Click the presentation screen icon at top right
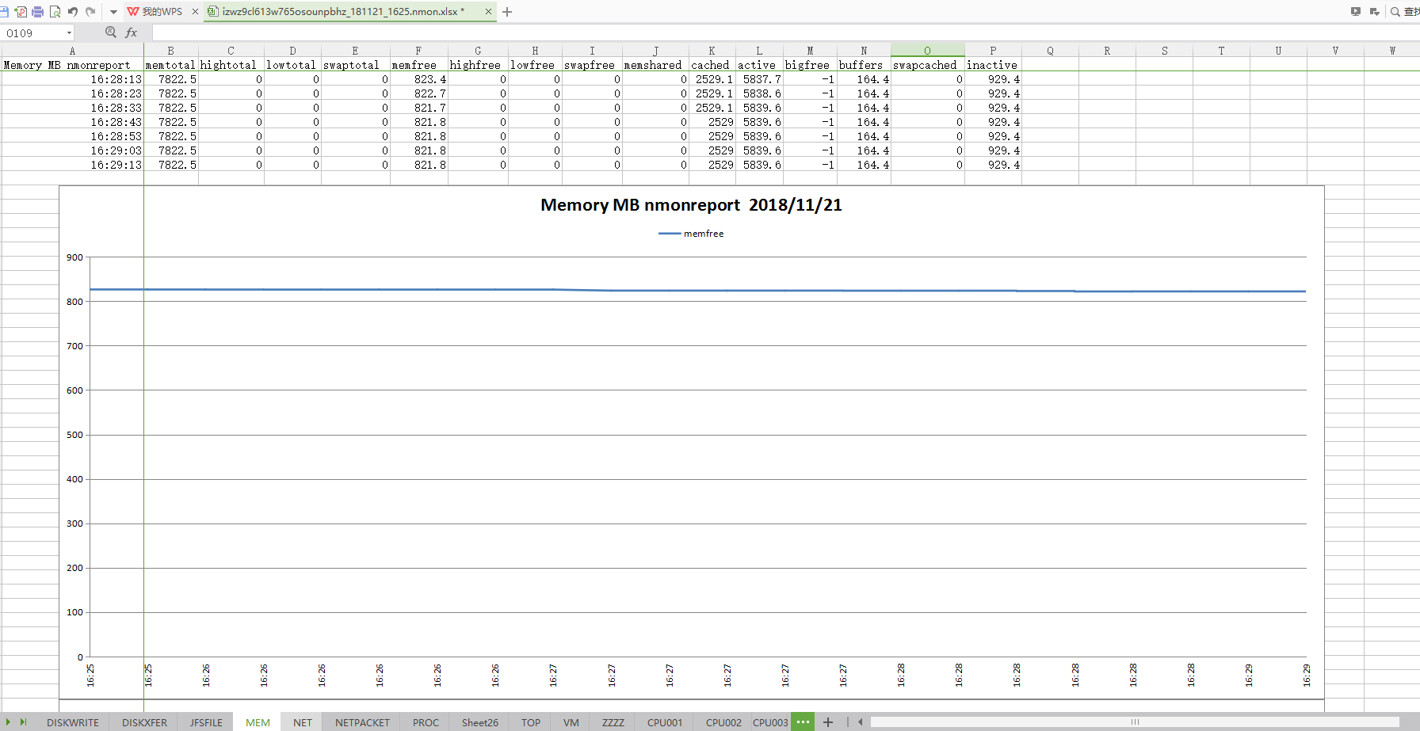This screenshot has width=1420, height=731. [x=1356, y=11]
